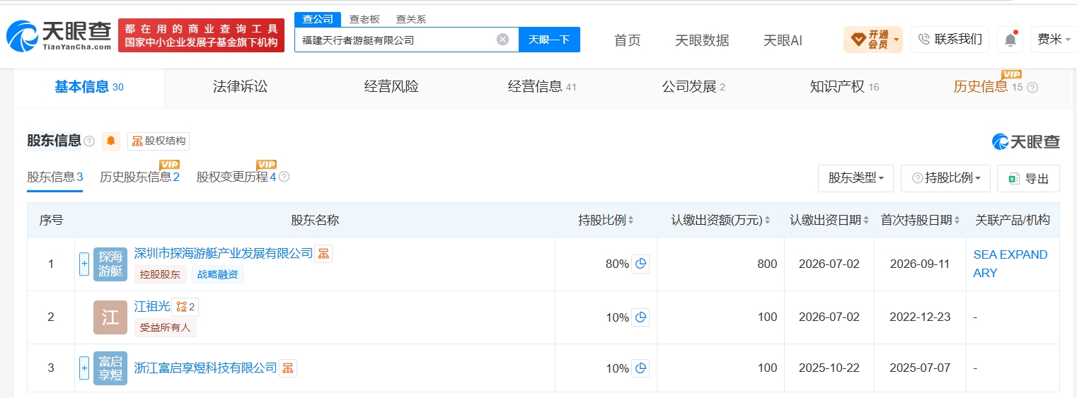Expand row for 浙江富启享煜科技有限公司

coord(84,368)
